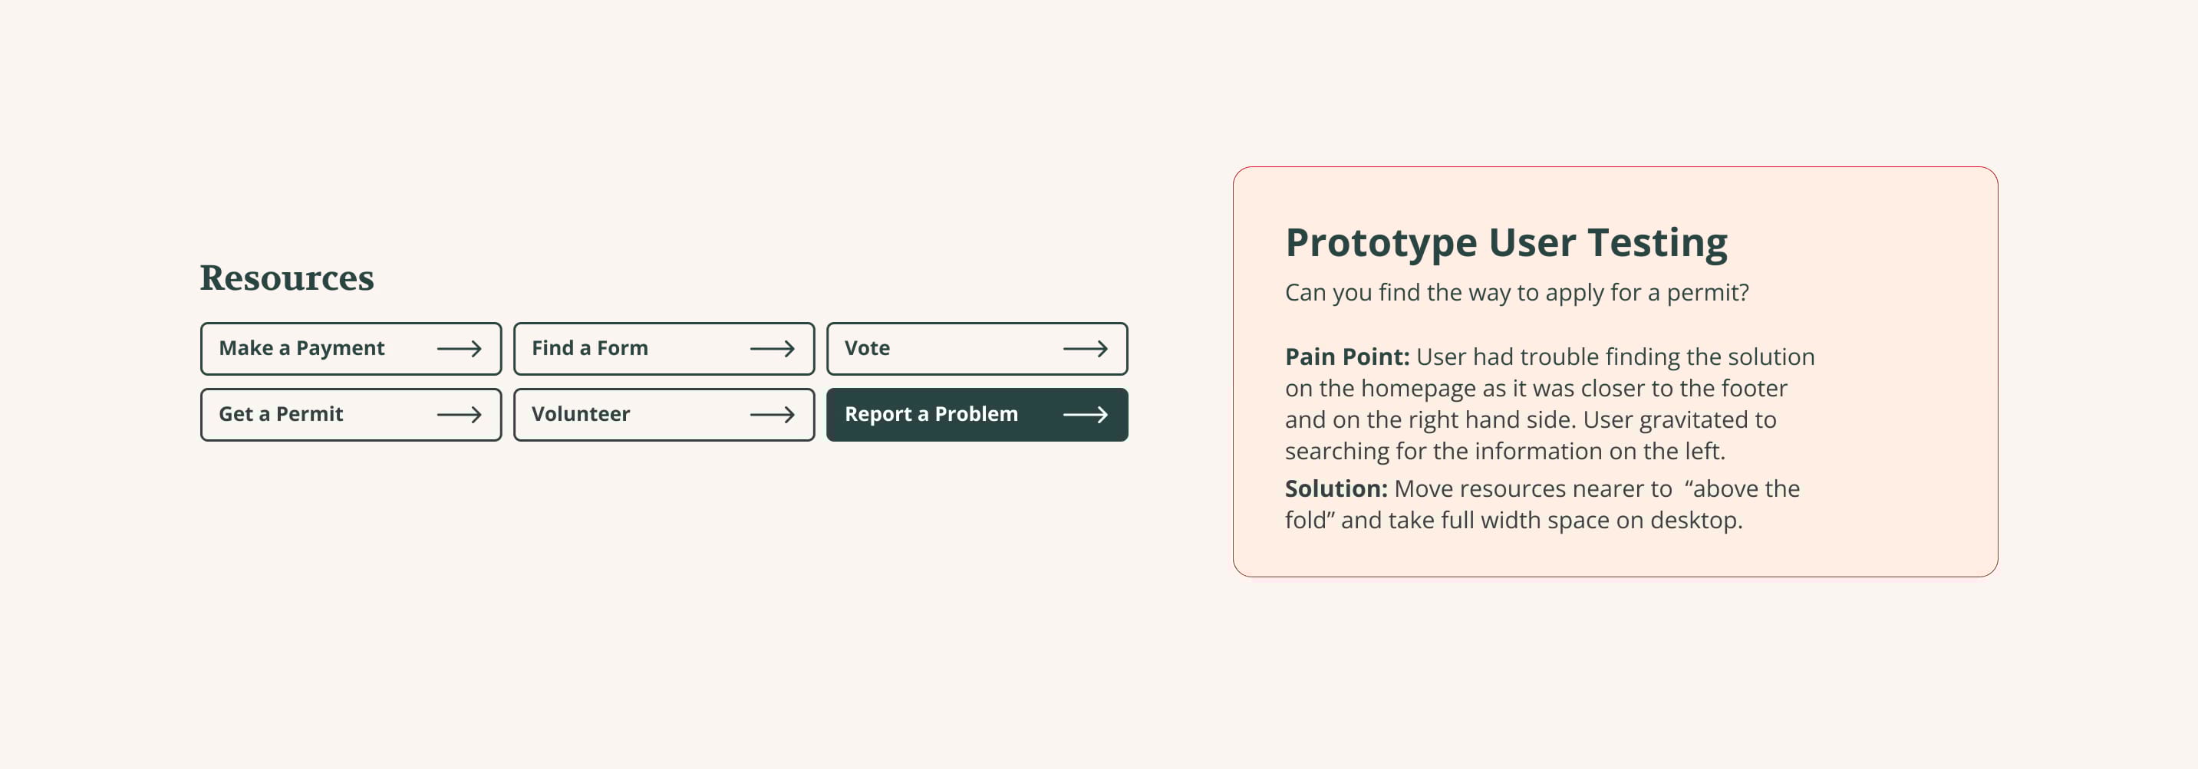This screenshot has width=2198, height=769.
Task: Click the Get a Permit label text
Action: point(281,414)
